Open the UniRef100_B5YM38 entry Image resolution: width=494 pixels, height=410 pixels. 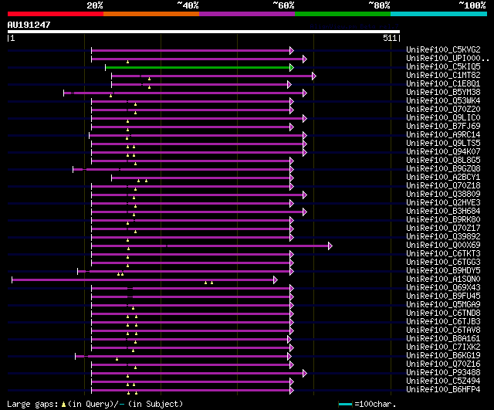point(443,93)
